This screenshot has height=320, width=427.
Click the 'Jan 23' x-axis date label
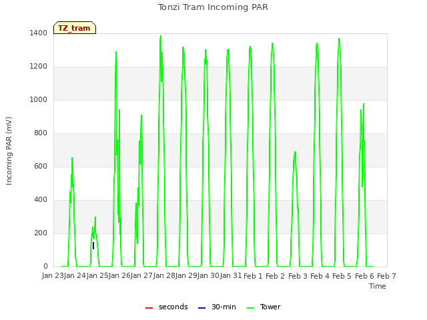tap(53, 275)
